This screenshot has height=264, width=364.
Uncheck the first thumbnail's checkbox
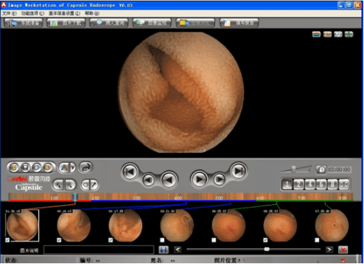[7, 239]
